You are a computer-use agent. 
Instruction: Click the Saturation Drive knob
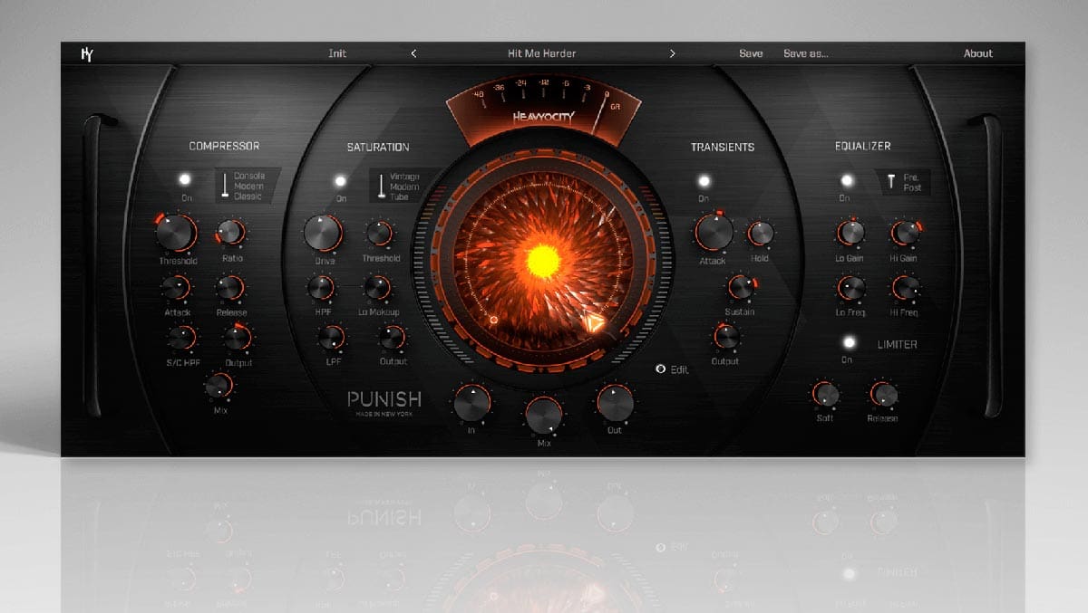click(324, 234)
